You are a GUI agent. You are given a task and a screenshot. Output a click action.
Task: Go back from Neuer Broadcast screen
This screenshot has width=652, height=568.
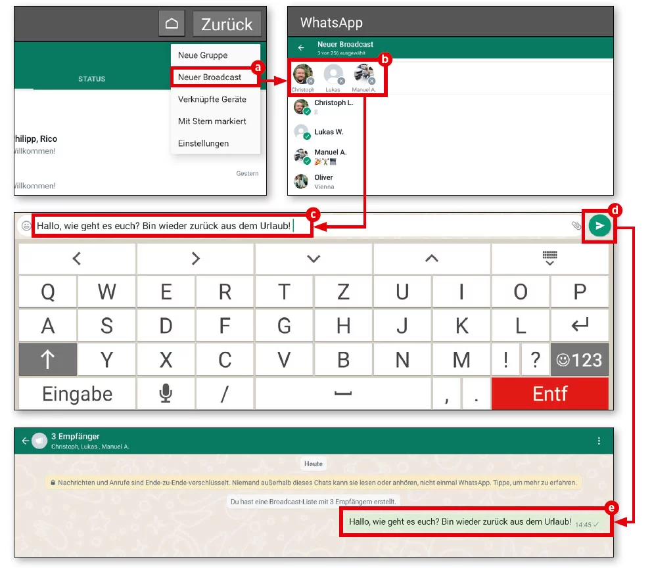coord(301,48)
